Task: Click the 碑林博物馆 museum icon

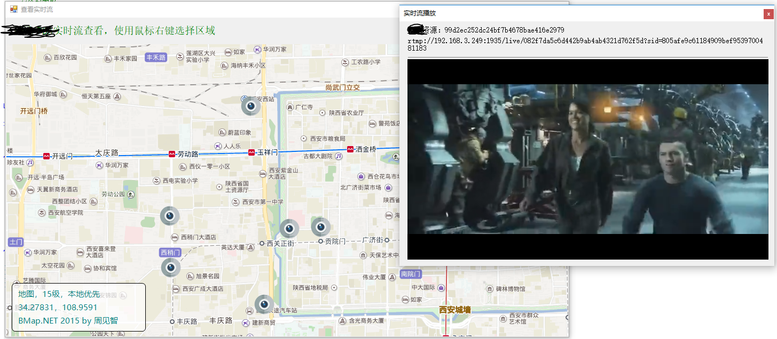Action: pyautogui.click(x=490, y=289)
